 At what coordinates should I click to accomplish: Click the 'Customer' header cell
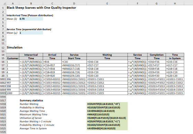[x=13, y=58]
